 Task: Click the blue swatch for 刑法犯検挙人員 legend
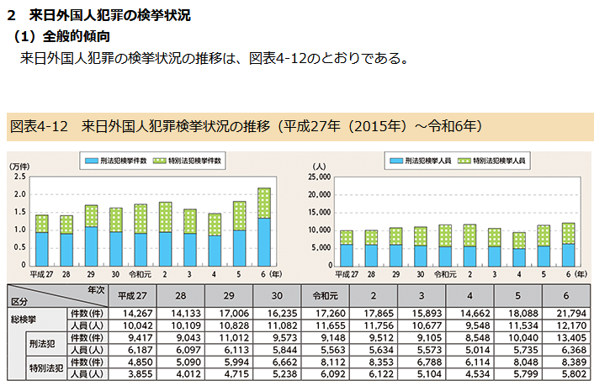396,161
